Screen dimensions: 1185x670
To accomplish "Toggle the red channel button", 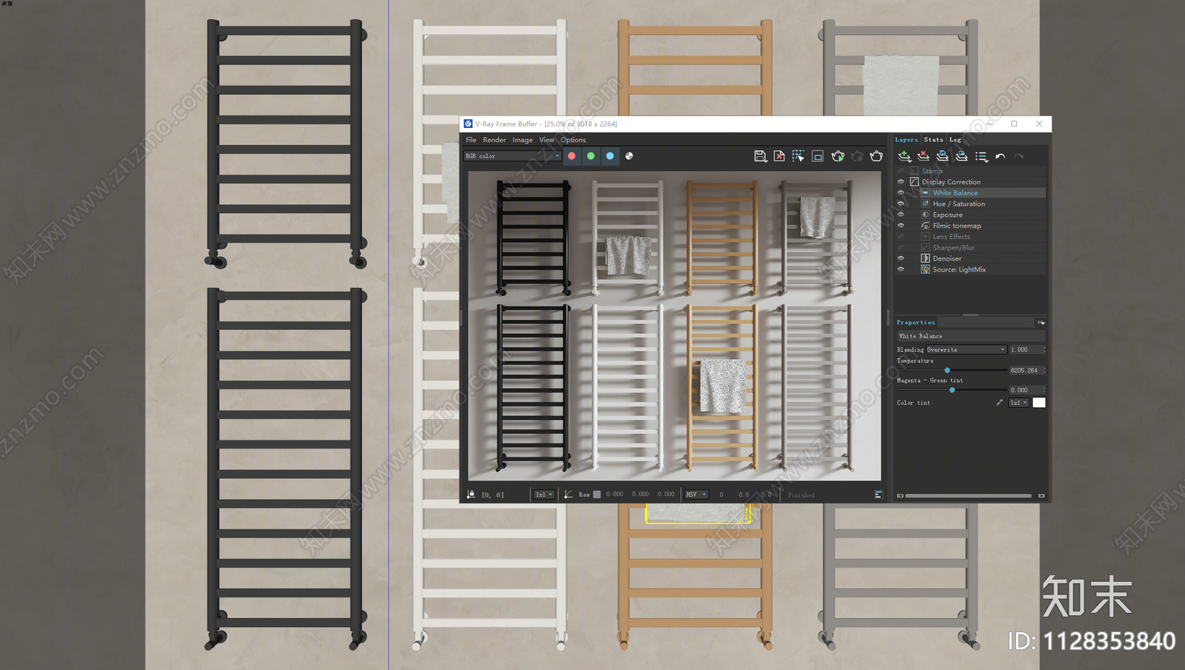I will (x=572, y=156).
